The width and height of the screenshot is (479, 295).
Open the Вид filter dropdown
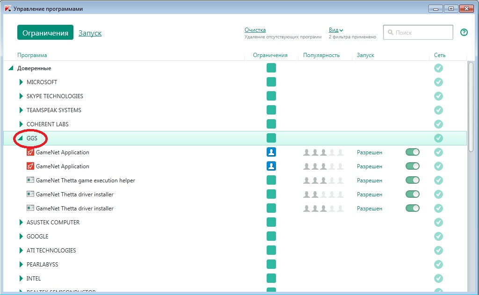point(336,30)
